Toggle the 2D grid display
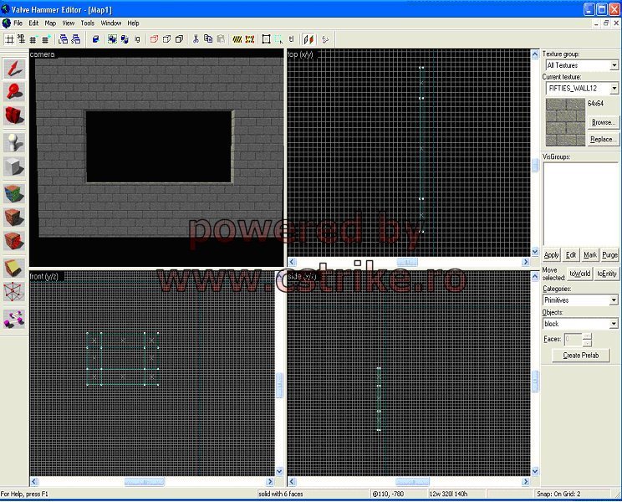Screen dimensions: 622x502 [x=10, y=38]
